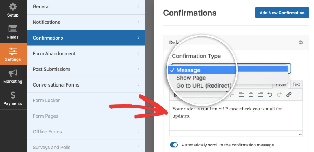Insert a numbered list in editor toolbar
This screenshot has height=152, width=314.
232,95
